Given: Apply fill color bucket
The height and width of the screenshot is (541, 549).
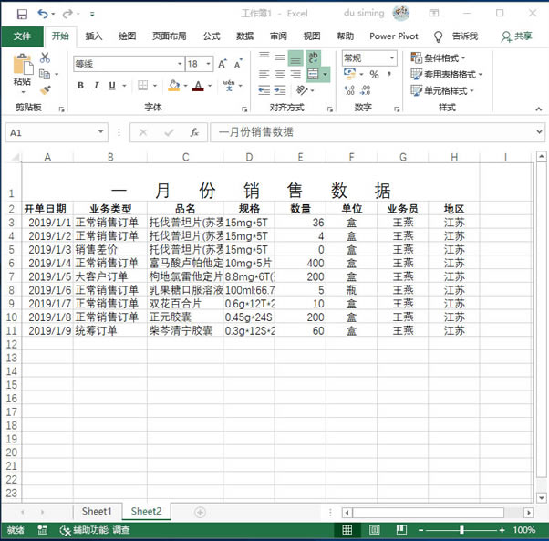Looking at the screenshot, I should pyautogui.click(x=174, y=85).
